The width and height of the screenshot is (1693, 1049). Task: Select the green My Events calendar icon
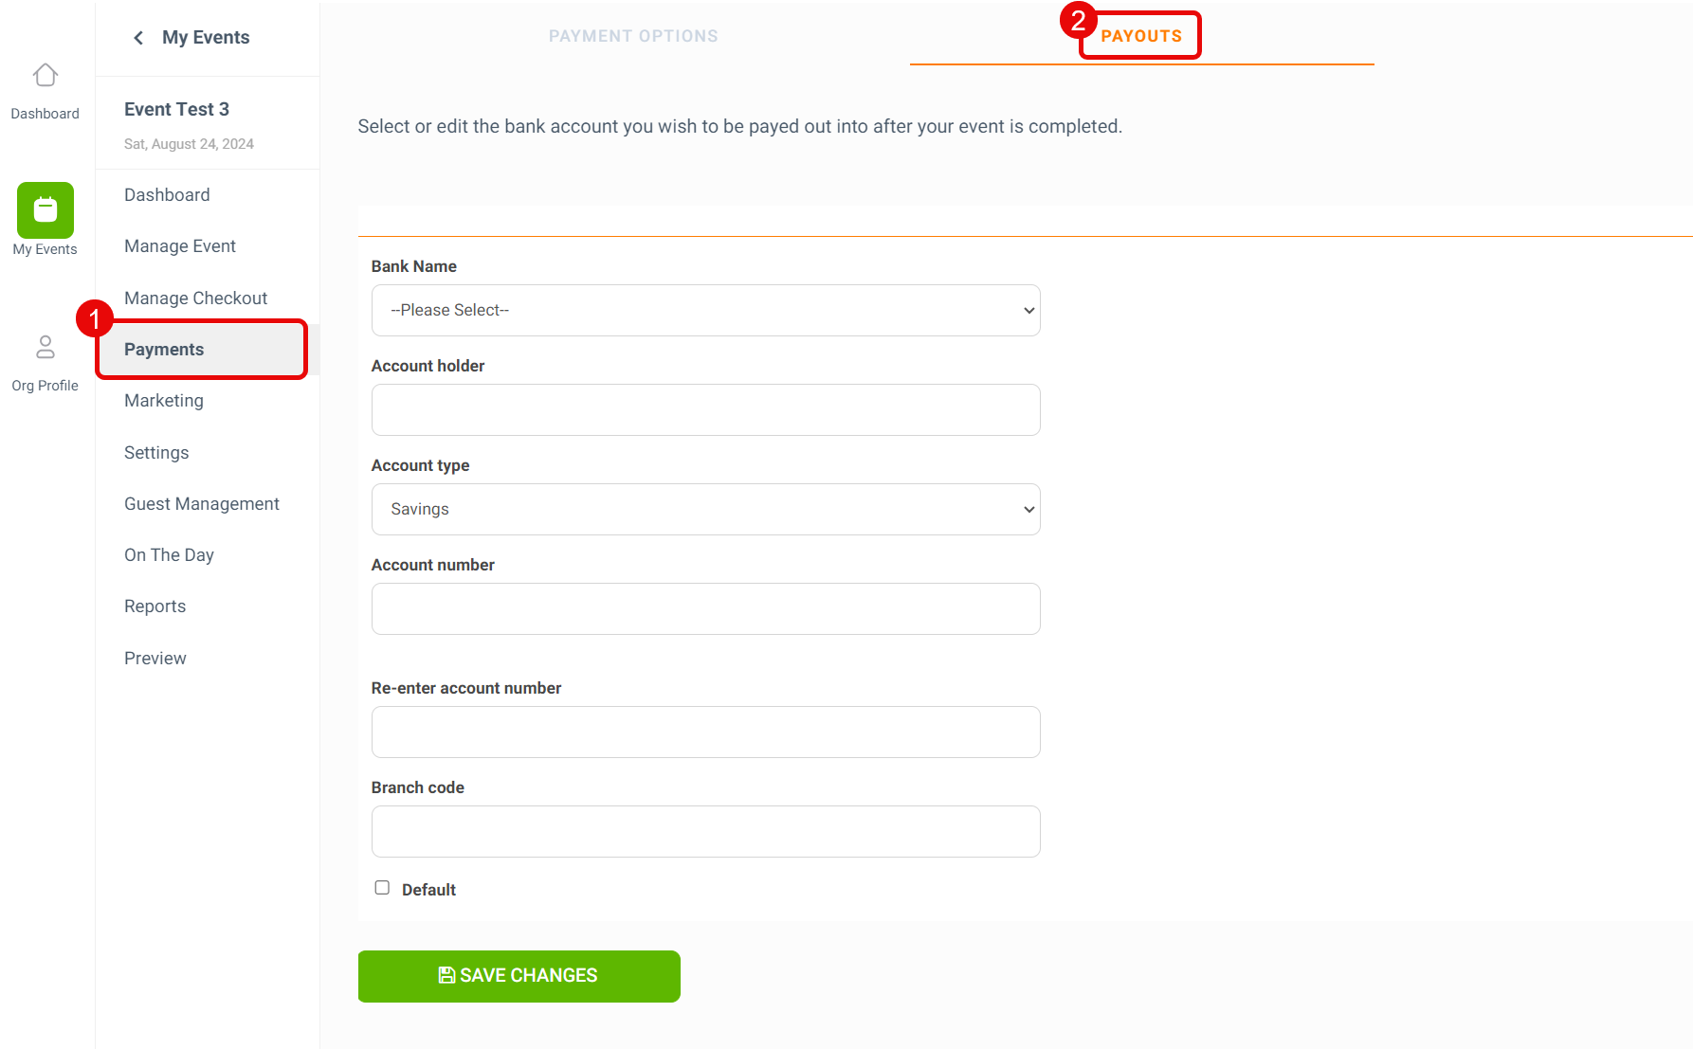click(x=46, y=210)
